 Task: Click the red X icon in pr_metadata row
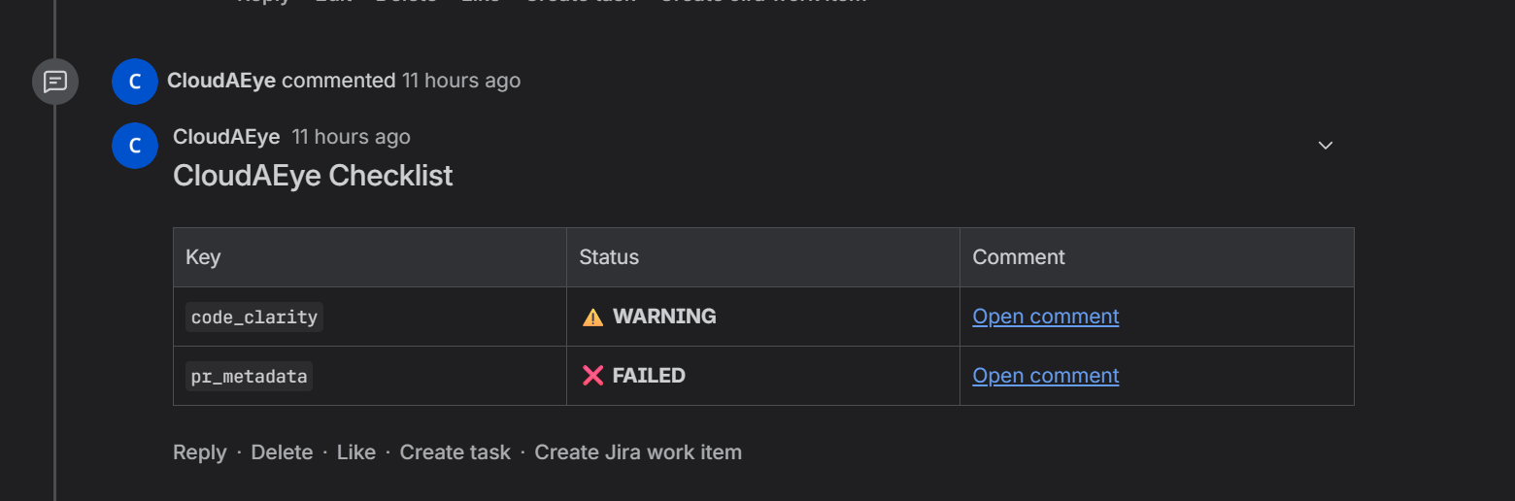(x=592, y=376)
